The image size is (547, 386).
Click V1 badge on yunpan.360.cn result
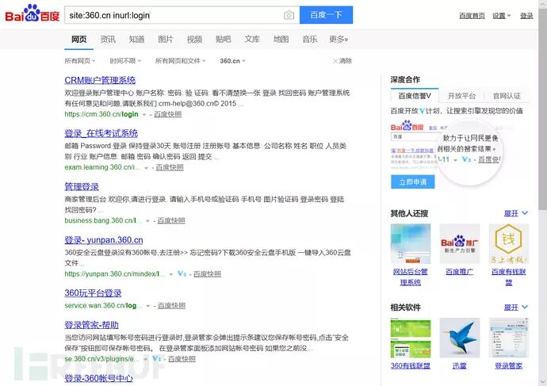(182, 273)
